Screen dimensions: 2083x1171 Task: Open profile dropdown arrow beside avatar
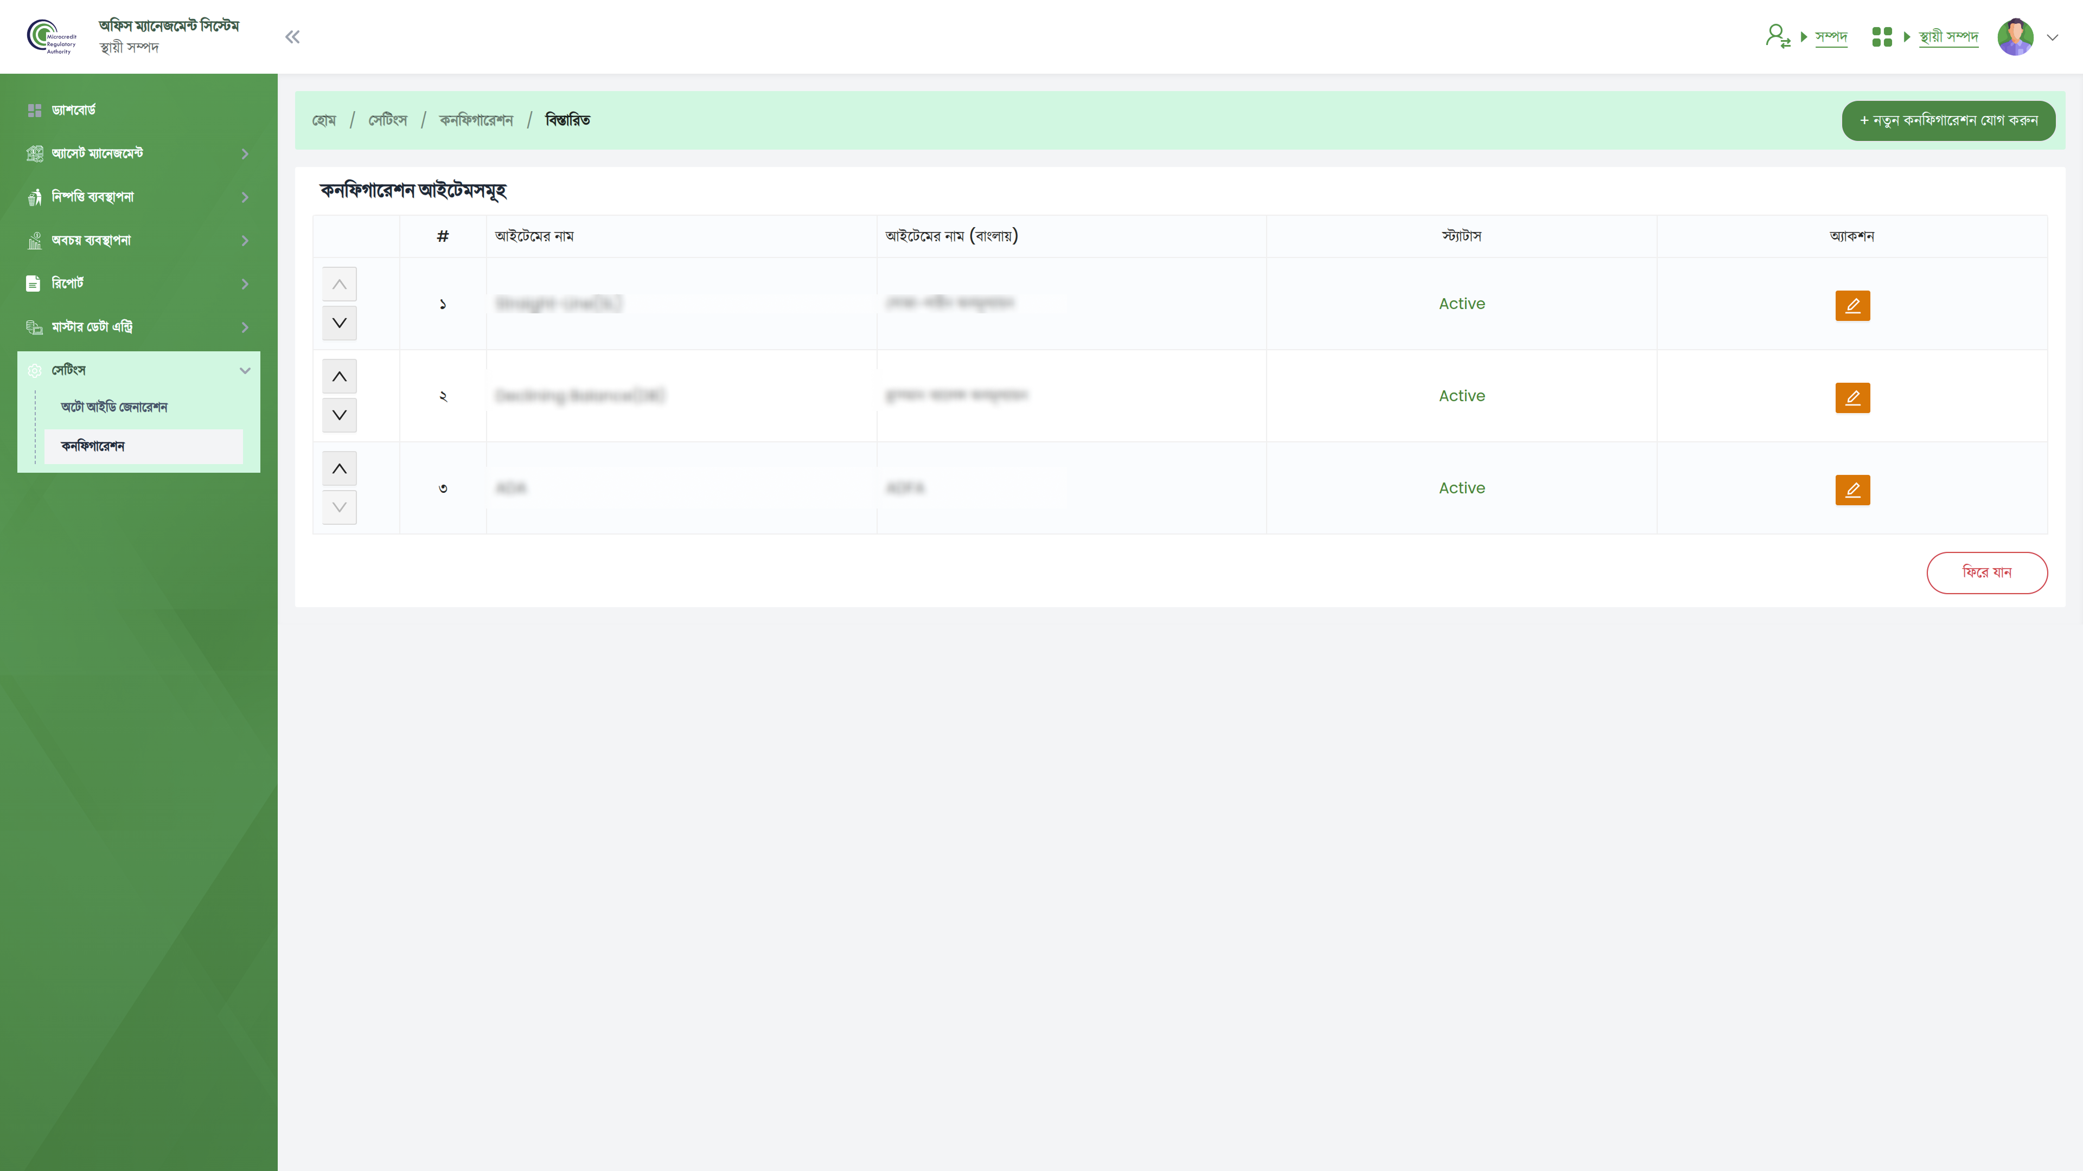pyautogui.click(x=2052, y=37)
